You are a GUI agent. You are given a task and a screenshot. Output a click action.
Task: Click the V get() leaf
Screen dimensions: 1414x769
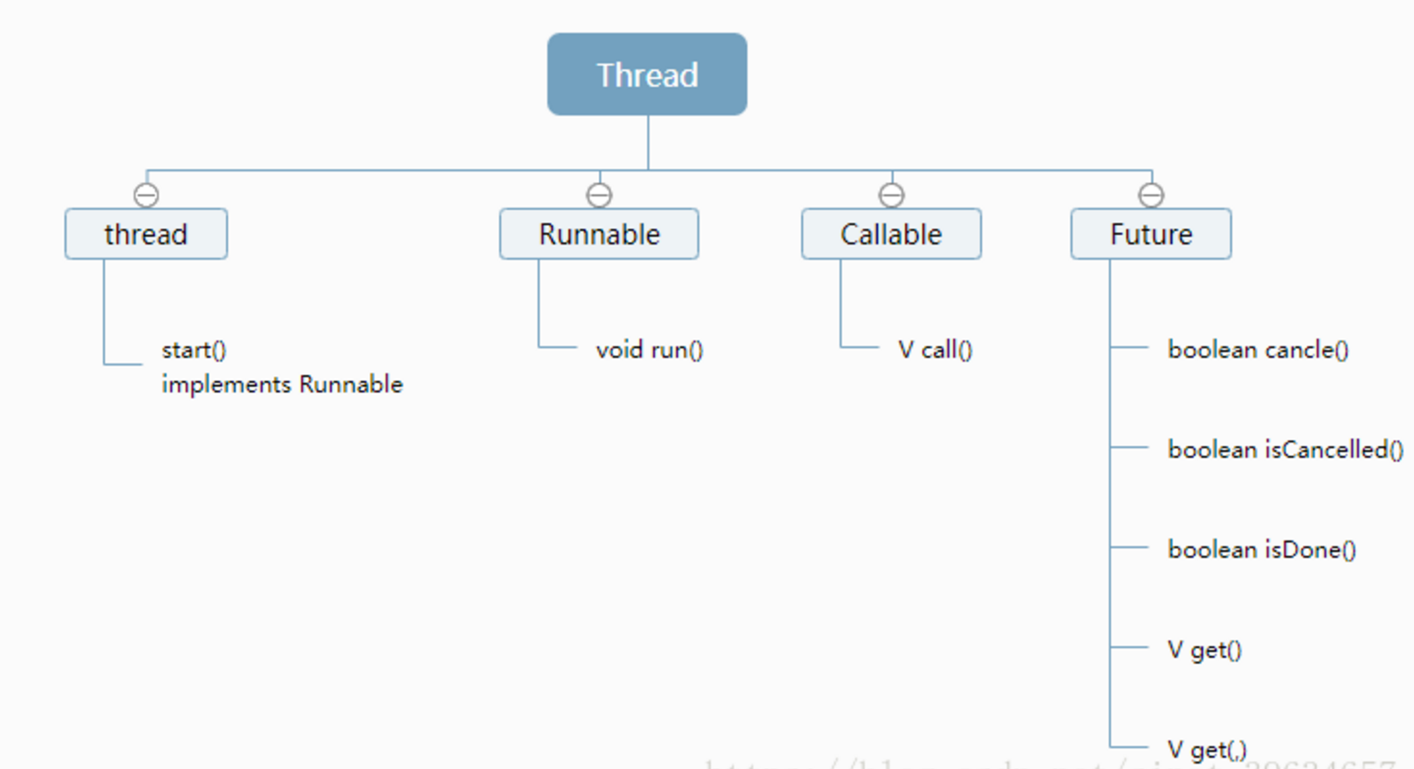click(1205, 650)
